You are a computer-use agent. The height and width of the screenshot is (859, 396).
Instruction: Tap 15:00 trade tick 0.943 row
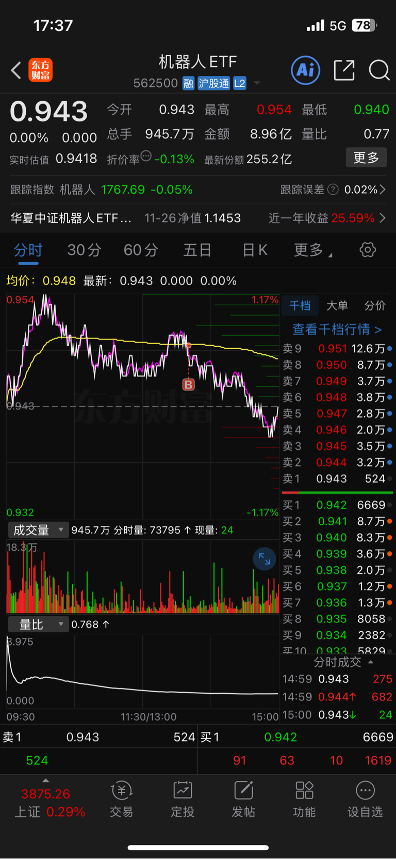[337, 715]
